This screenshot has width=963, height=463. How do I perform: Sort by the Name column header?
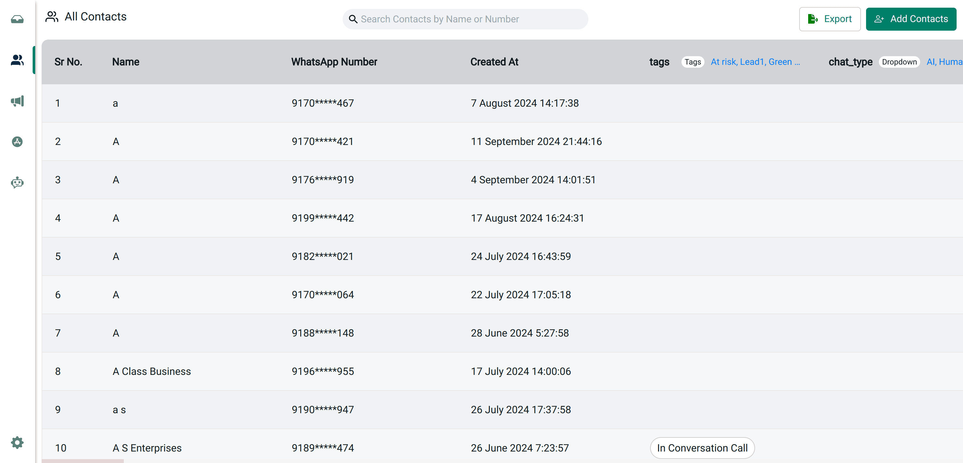coord(126,62)
